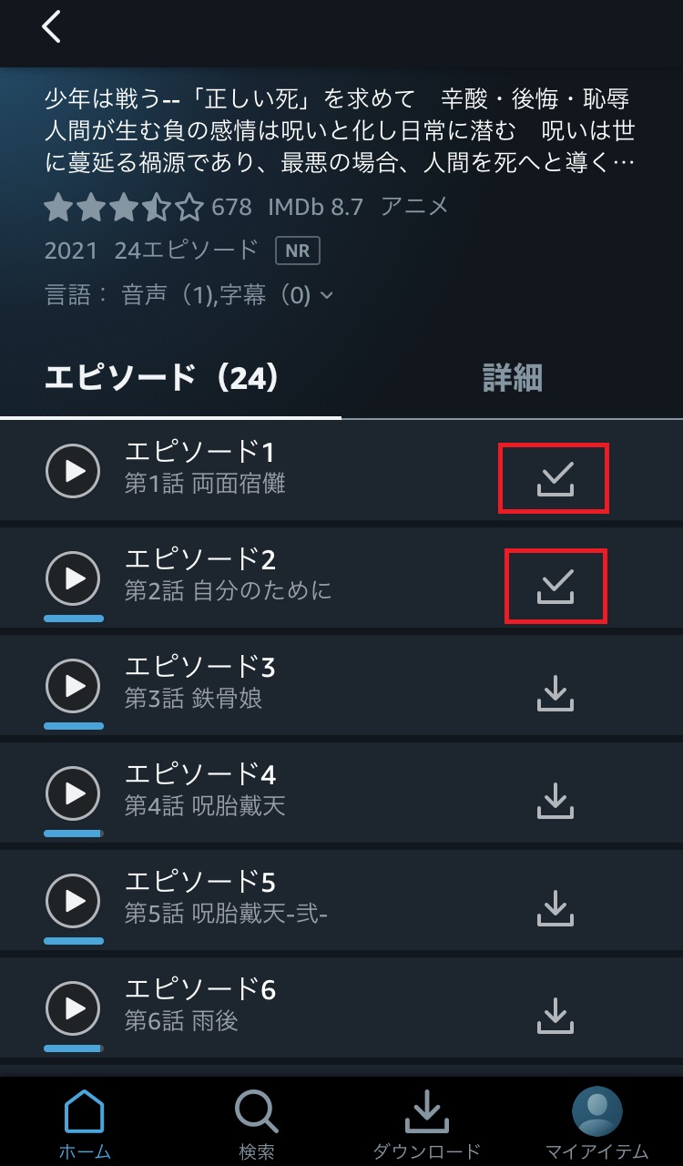Go back using the top-left arrow
Viewport: 683px width, 1166px height.
[x=51, y=26]
